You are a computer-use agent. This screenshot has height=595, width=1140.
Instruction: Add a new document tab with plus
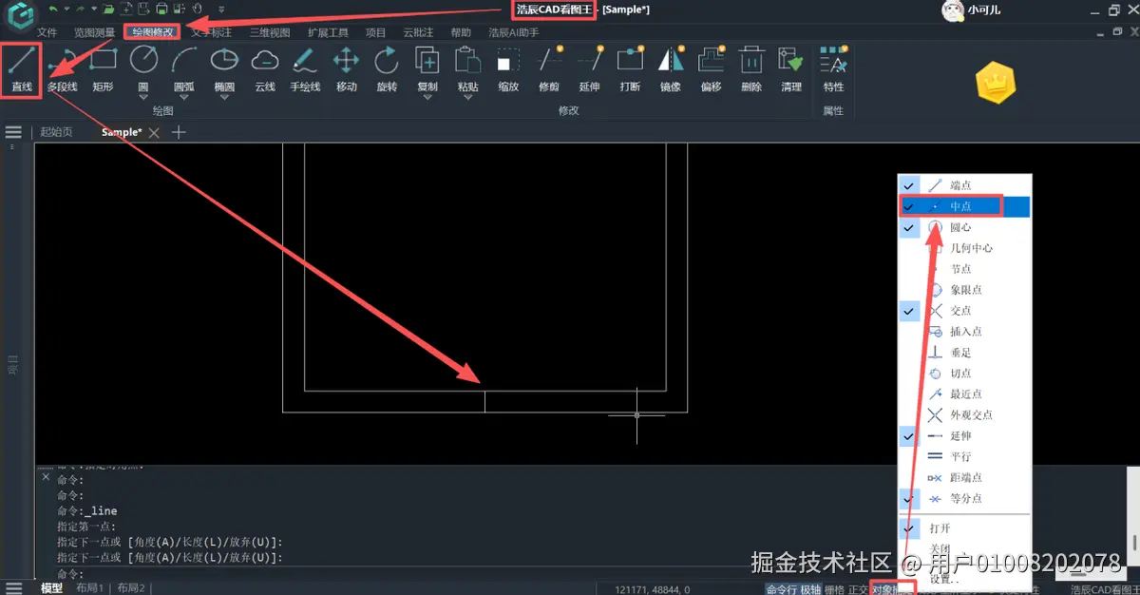(179, 132)
